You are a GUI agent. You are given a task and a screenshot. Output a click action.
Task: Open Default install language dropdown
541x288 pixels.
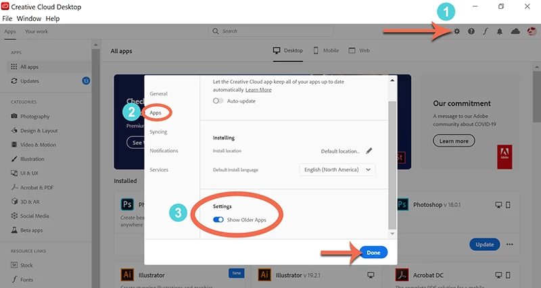tap(337, 169)
